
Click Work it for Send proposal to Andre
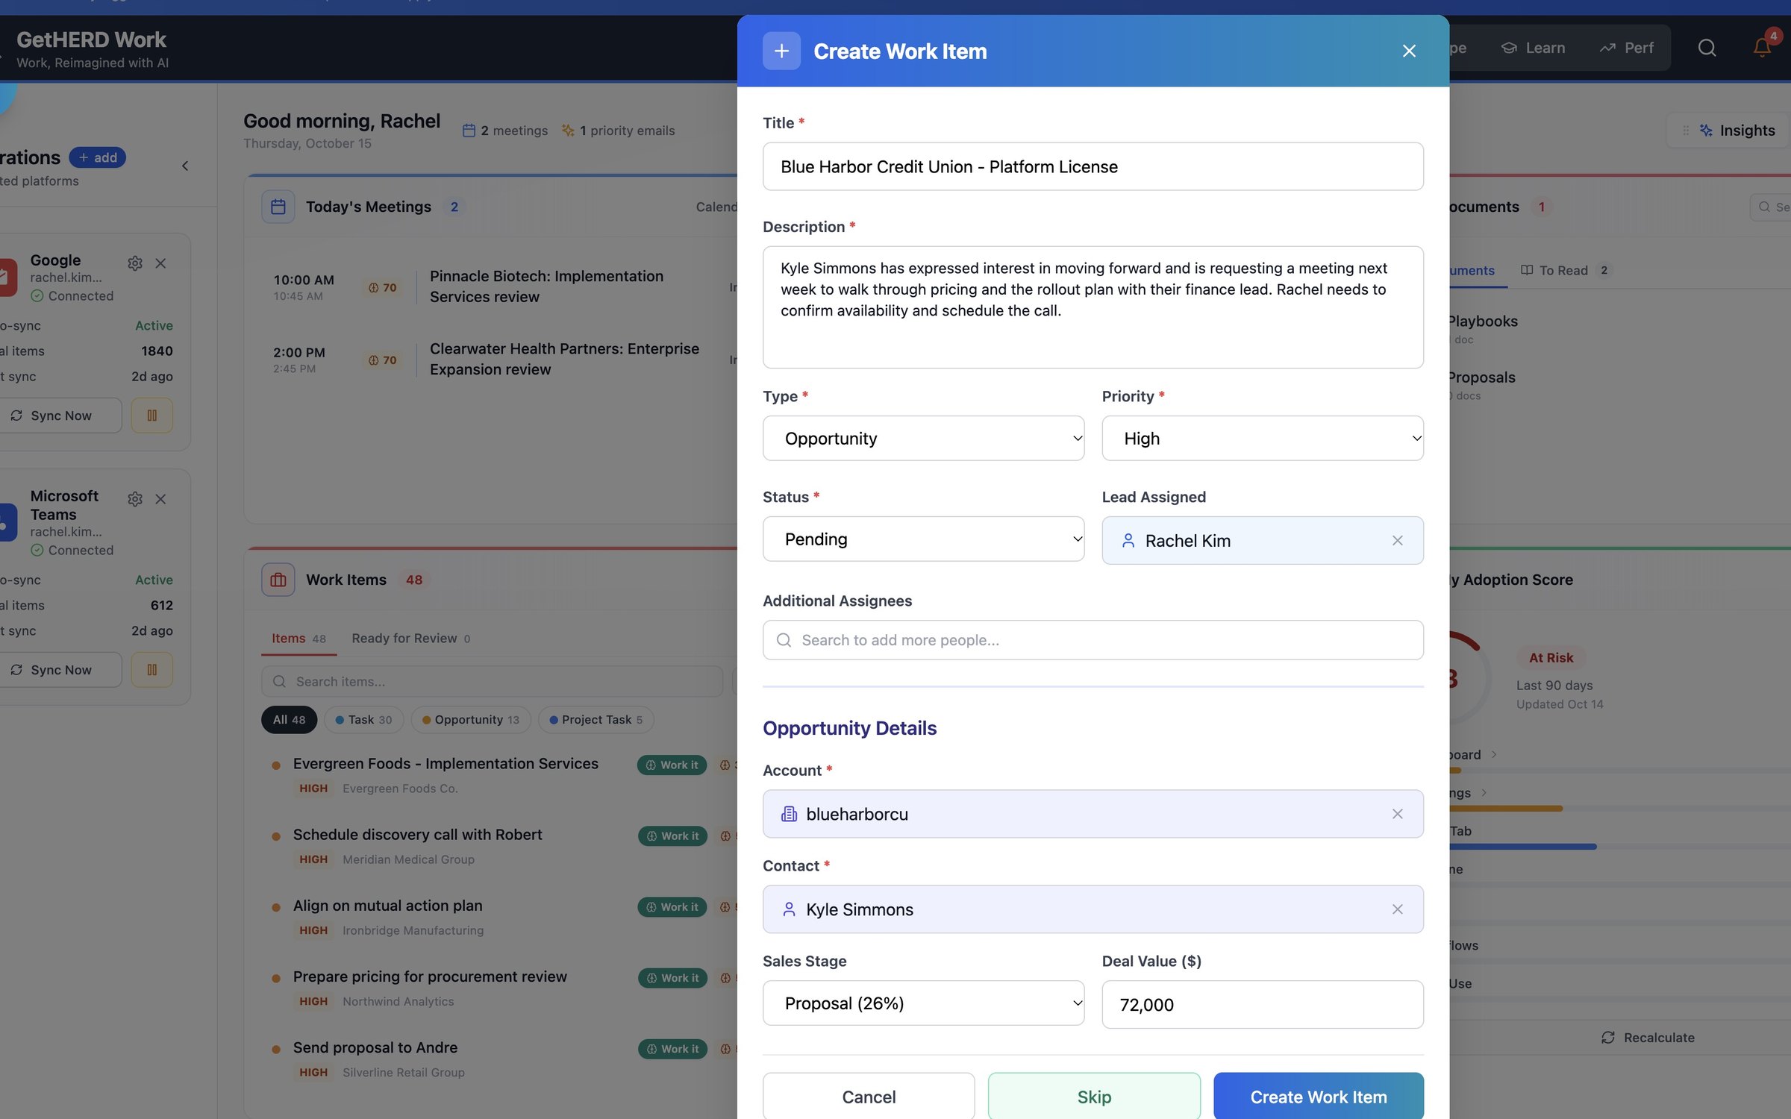click(672, 1049)
